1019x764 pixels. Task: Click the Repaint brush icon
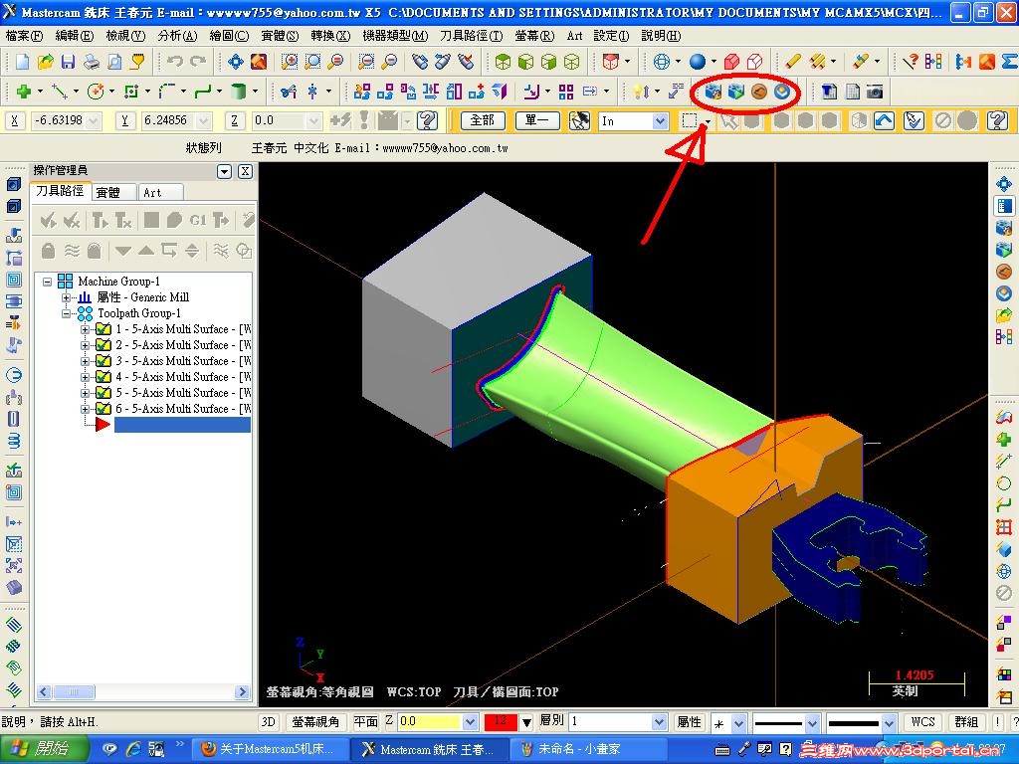[x=259, y=62]
